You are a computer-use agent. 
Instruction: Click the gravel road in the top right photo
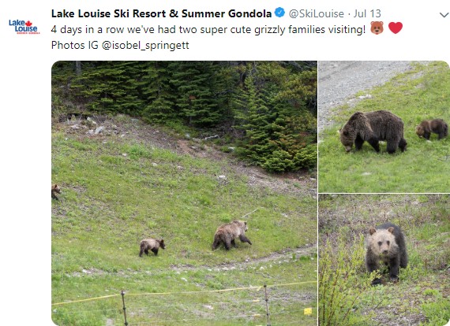(356, 83)
